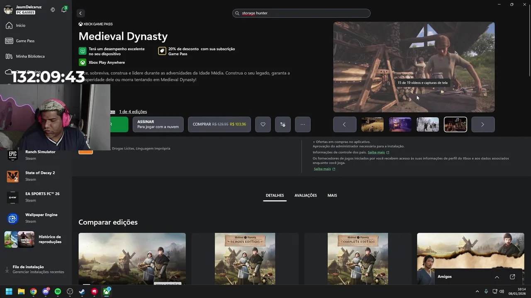Add game to wishlist with heart icon

(263, 125)
